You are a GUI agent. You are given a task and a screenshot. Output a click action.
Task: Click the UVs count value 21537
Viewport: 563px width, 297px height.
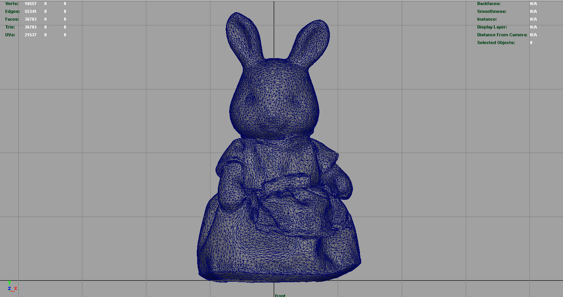[30, 35]
